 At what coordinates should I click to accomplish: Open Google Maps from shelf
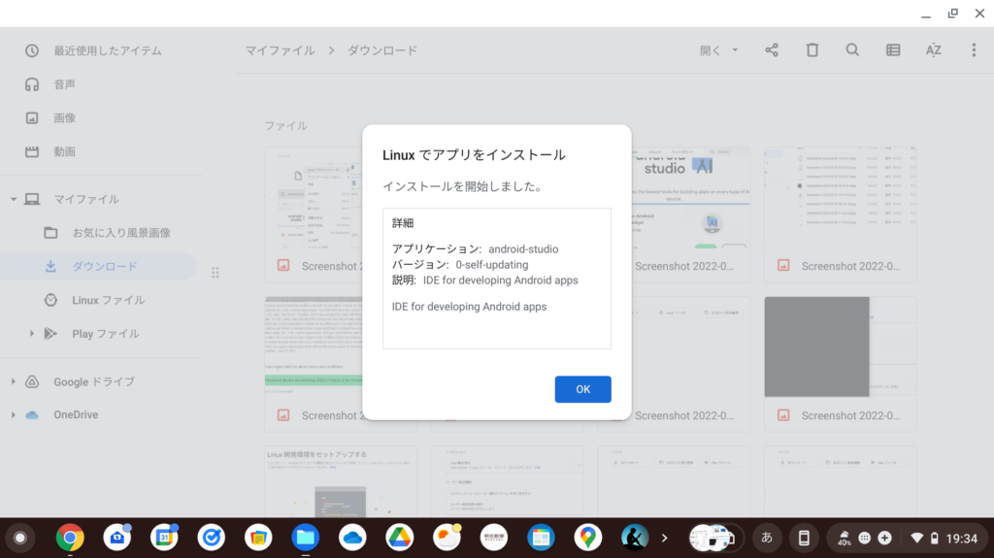click(587, 538)
